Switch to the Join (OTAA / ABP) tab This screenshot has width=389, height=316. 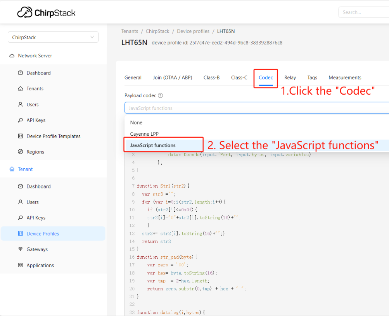point(173,78)
